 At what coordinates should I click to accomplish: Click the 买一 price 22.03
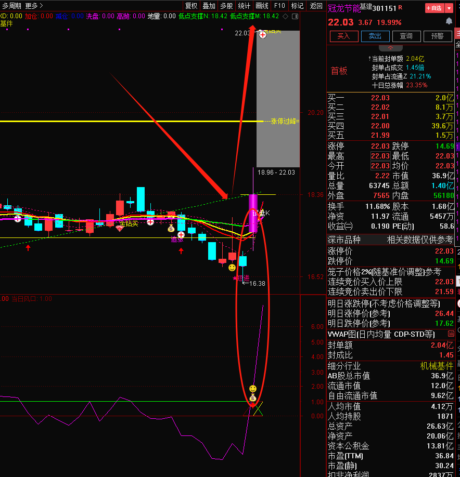(x=380, y=98)
